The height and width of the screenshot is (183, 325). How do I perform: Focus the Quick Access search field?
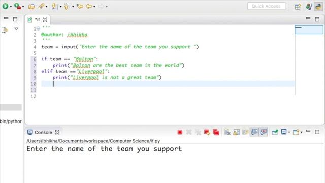coord(267,6)
